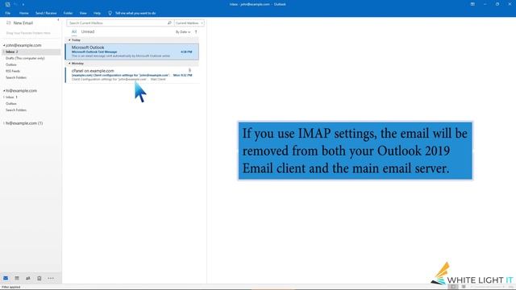This screenshot has height=290, width=516.
Task: Open the cPanel on example.com email
Action: click(132, 75)
